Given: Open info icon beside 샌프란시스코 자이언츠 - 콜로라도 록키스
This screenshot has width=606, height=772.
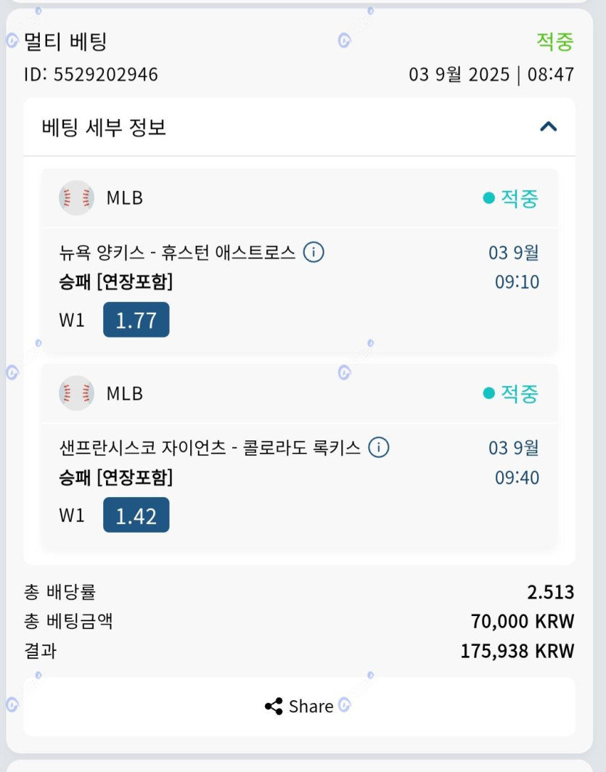Looking at the screenshot, I should pos(379,448).
